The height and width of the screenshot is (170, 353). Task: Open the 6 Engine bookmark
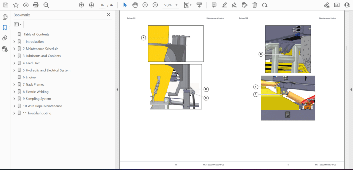click(29, 77)
